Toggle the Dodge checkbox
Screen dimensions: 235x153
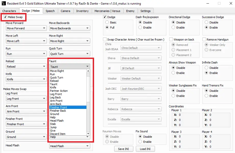coord(105,17)
